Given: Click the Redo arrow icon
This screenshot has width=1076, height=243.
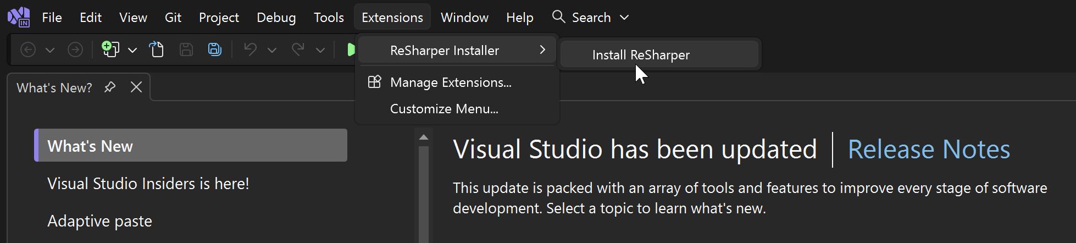Looking at the screenshot, I should (298, 49).
